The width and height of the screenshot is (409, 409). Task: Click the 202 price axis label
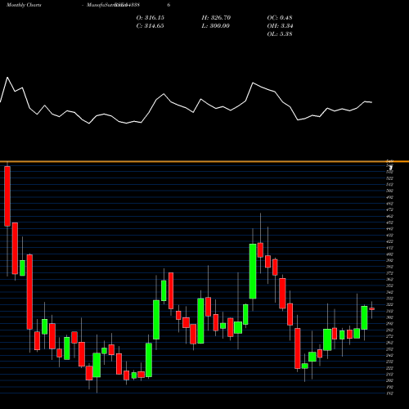pos(389,380)
